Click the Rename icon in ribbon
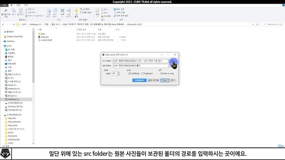This screenshot has height=160, width=285. pos(69,11)
